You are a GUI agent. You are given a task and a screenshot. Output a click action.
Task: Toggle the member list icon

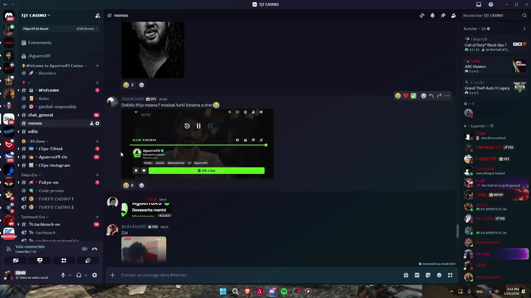453,15
